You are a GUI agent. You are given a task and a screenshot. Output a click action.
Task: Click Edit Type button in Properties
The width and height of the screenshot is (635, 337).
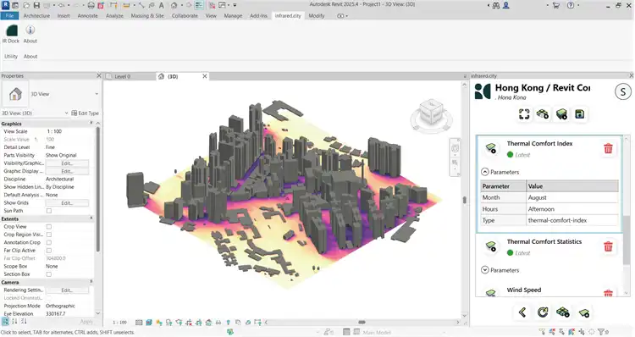85,113
